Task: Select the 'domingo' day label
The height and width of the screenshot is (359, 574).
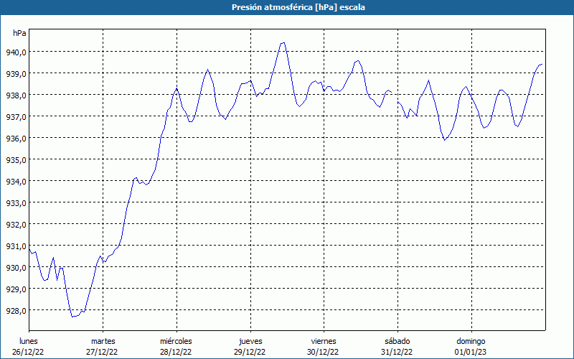Action: tap(471, 341)
